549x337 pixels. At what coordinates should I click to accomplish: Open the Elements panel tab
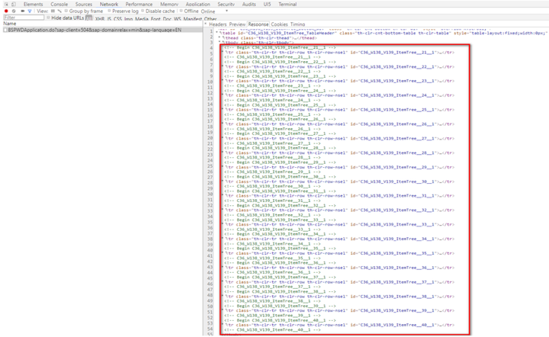[33, 5]
